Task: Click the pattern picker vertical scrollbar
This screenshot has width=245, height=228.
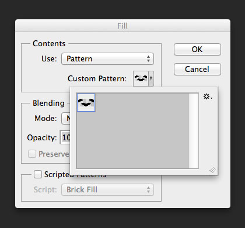Action: click(194, 131)
